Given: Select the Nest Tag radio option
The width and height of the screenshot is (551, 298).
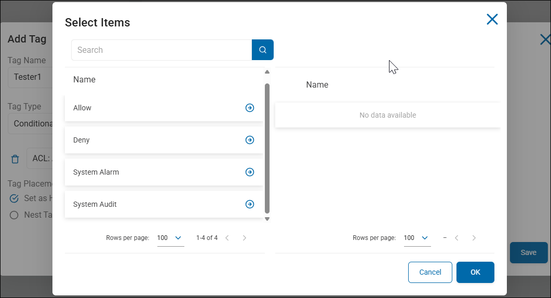Looking at the screenshot, I should point(15,215).
